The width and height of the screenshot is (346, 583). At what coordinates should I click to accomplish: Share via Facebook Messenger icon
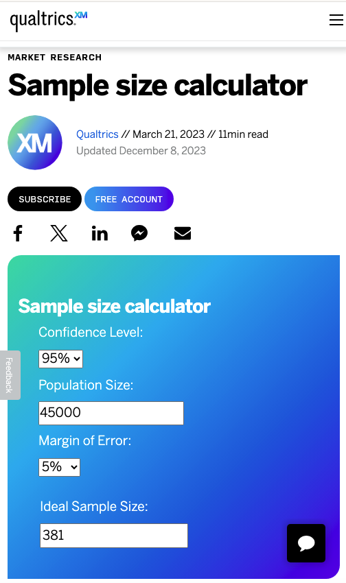click(x=139, y=233)
